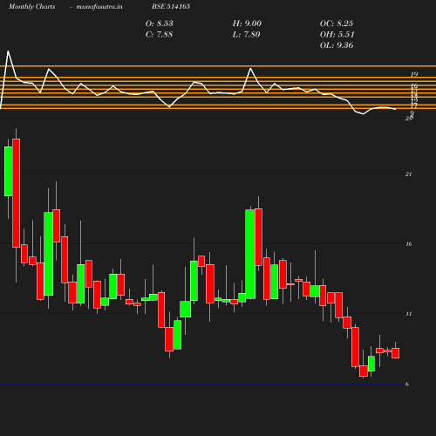This screenshot has height=436, width=436.
Task: Click the price axis label '11'
Action: 408,314
